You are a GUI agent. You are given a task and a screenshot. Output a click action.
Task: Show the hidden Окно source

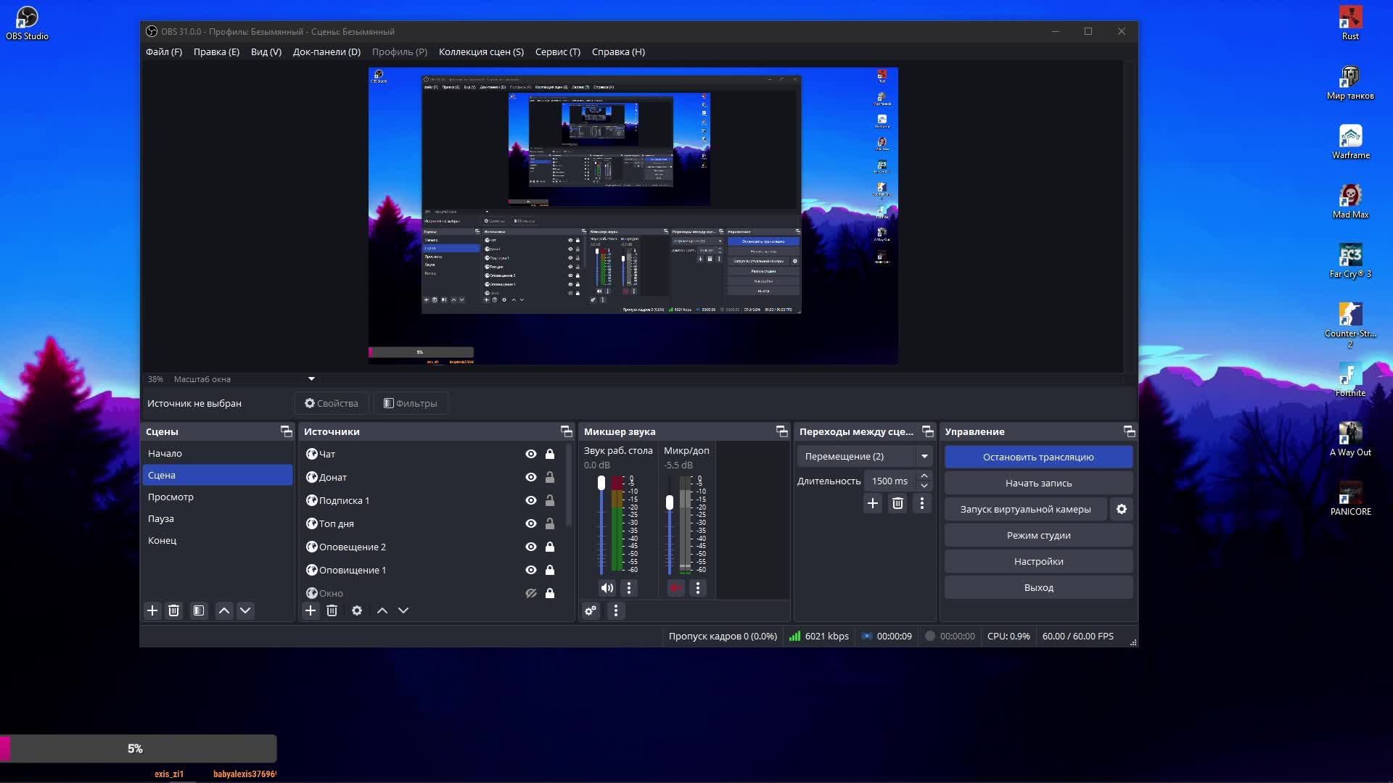coord(531,593)
